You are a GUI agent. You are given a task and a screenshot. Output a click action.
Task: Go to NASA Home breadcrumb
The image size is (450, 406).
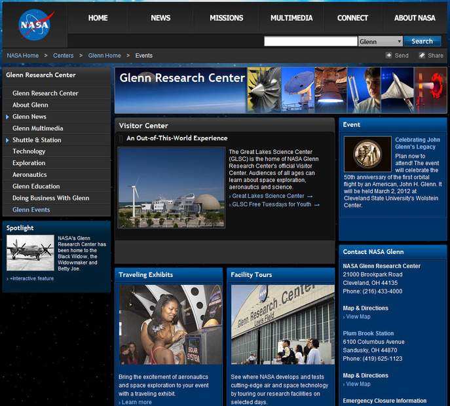[23, 56]
